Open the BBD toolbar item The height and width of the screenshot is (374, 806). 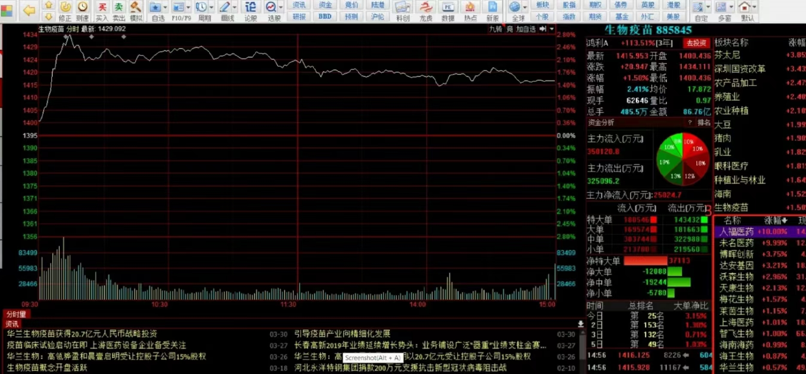[325, 16]
